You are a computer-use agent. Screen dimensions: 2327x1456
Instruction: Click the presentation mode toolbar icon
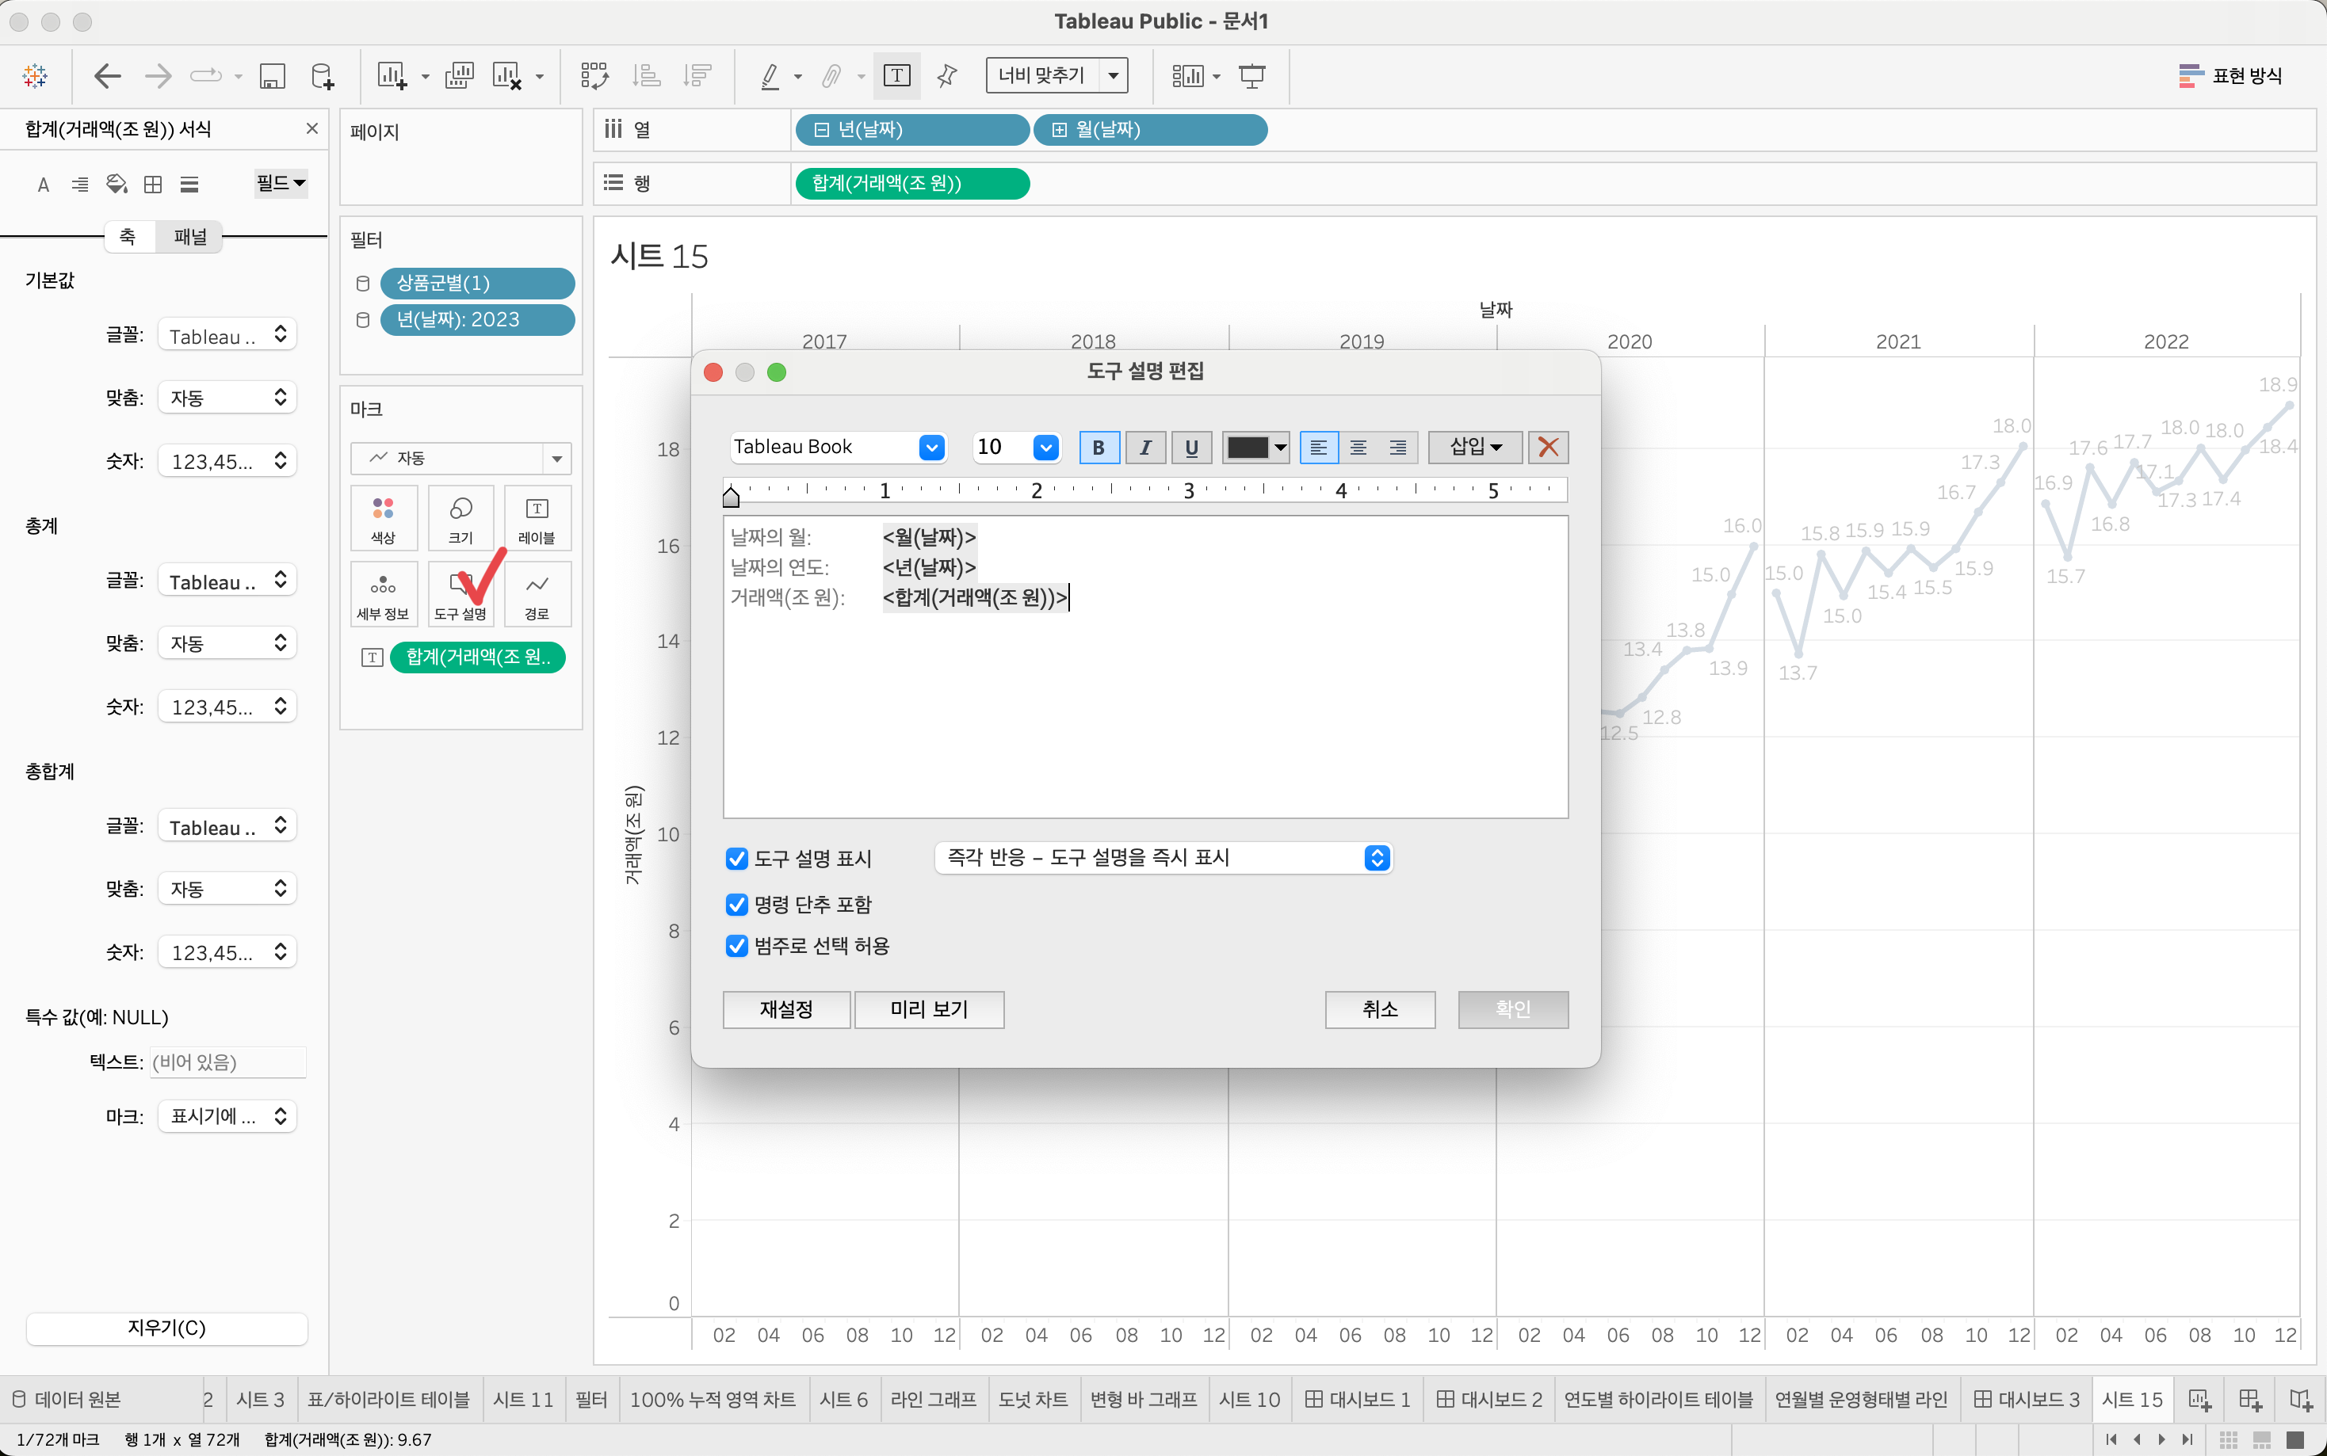coord(1252,76)
